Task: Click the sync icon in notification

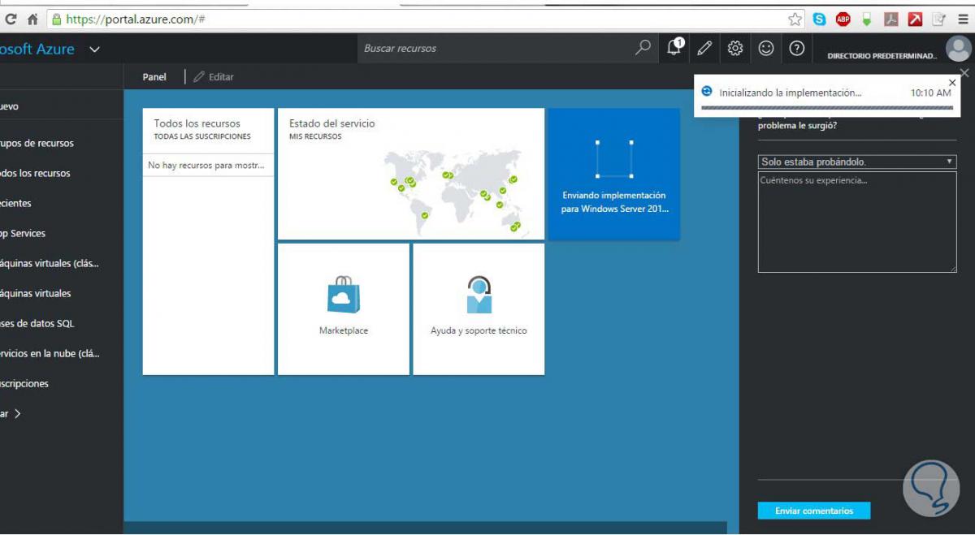Action: pyautogui.click(x=707, y=92)
